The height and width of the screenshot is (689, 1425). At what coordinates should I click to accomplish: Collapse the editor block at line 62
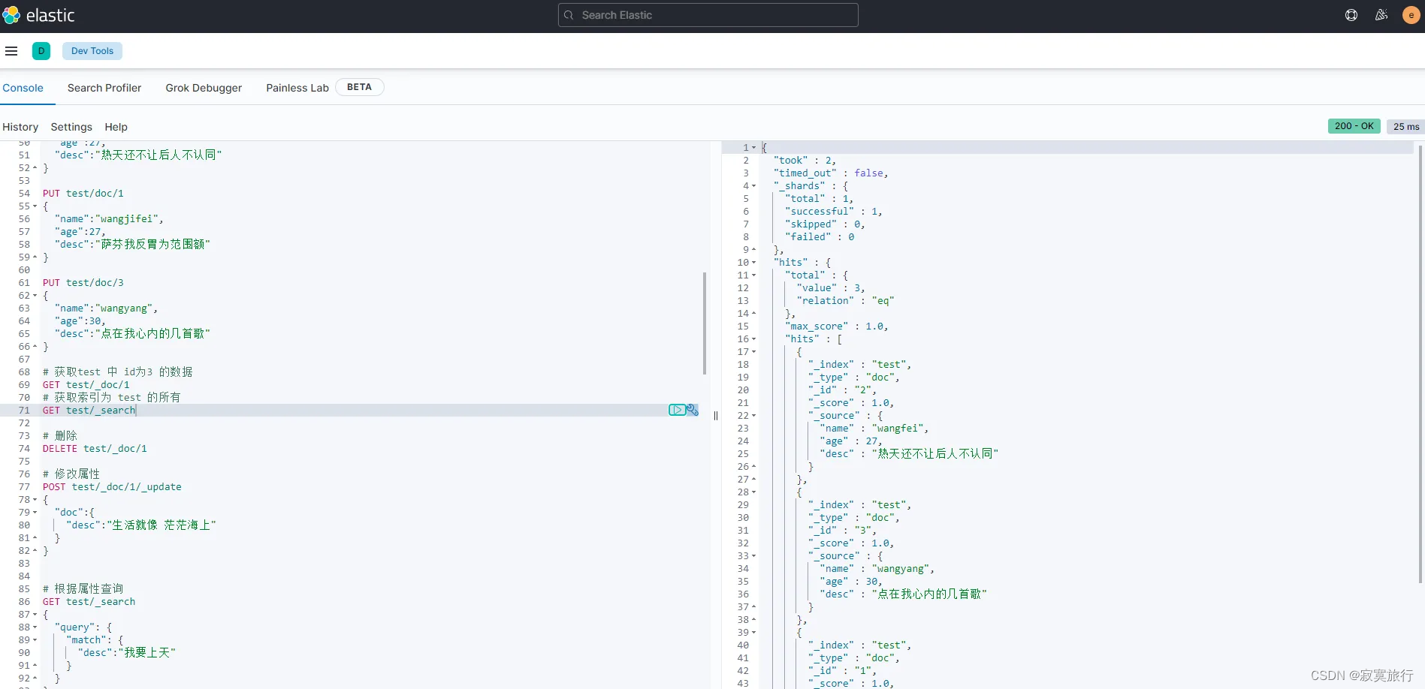35,296
